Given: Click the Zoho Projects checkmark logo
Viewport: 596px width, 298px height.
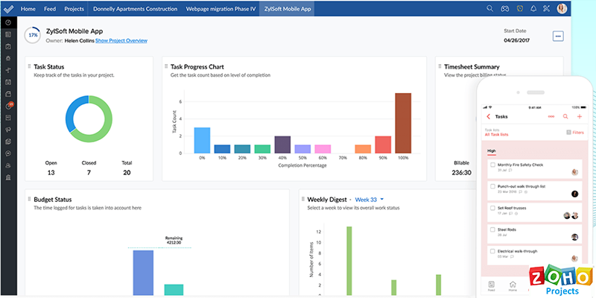Looking at the screenshot, I should tap(8, 8).
